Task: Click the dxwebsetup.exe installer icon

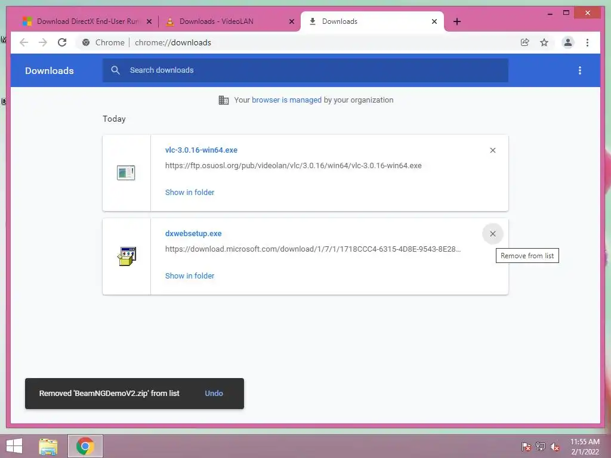Action: pos(126,256)
